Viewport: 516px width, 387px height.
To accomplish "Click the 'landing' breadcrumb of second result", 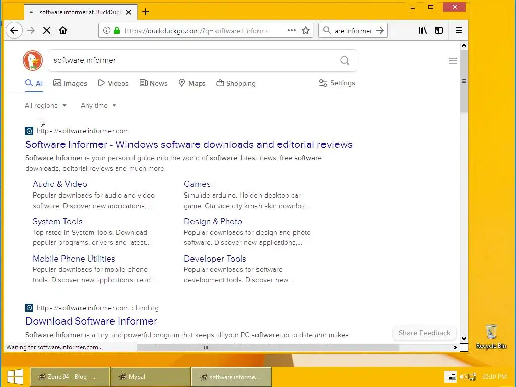I will coord(147,308).
